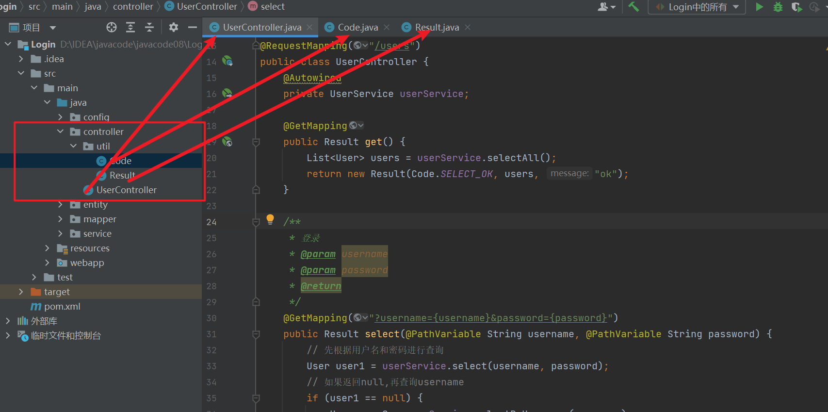Collapse all items in project tree
This screenshot has width=828, height=412.
click(149, 27)
